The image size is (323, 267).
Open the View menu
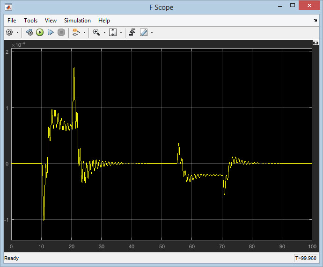click(51, 21)
